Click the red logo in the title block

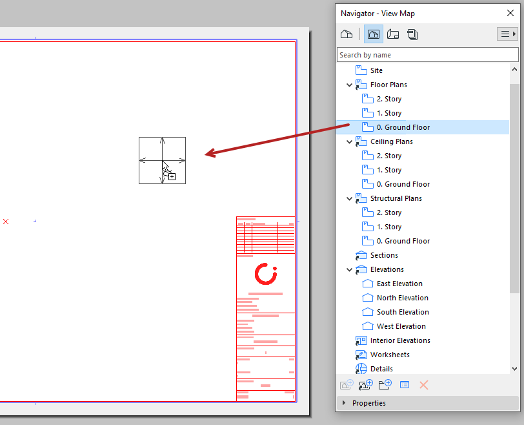[x=266, y=274]
